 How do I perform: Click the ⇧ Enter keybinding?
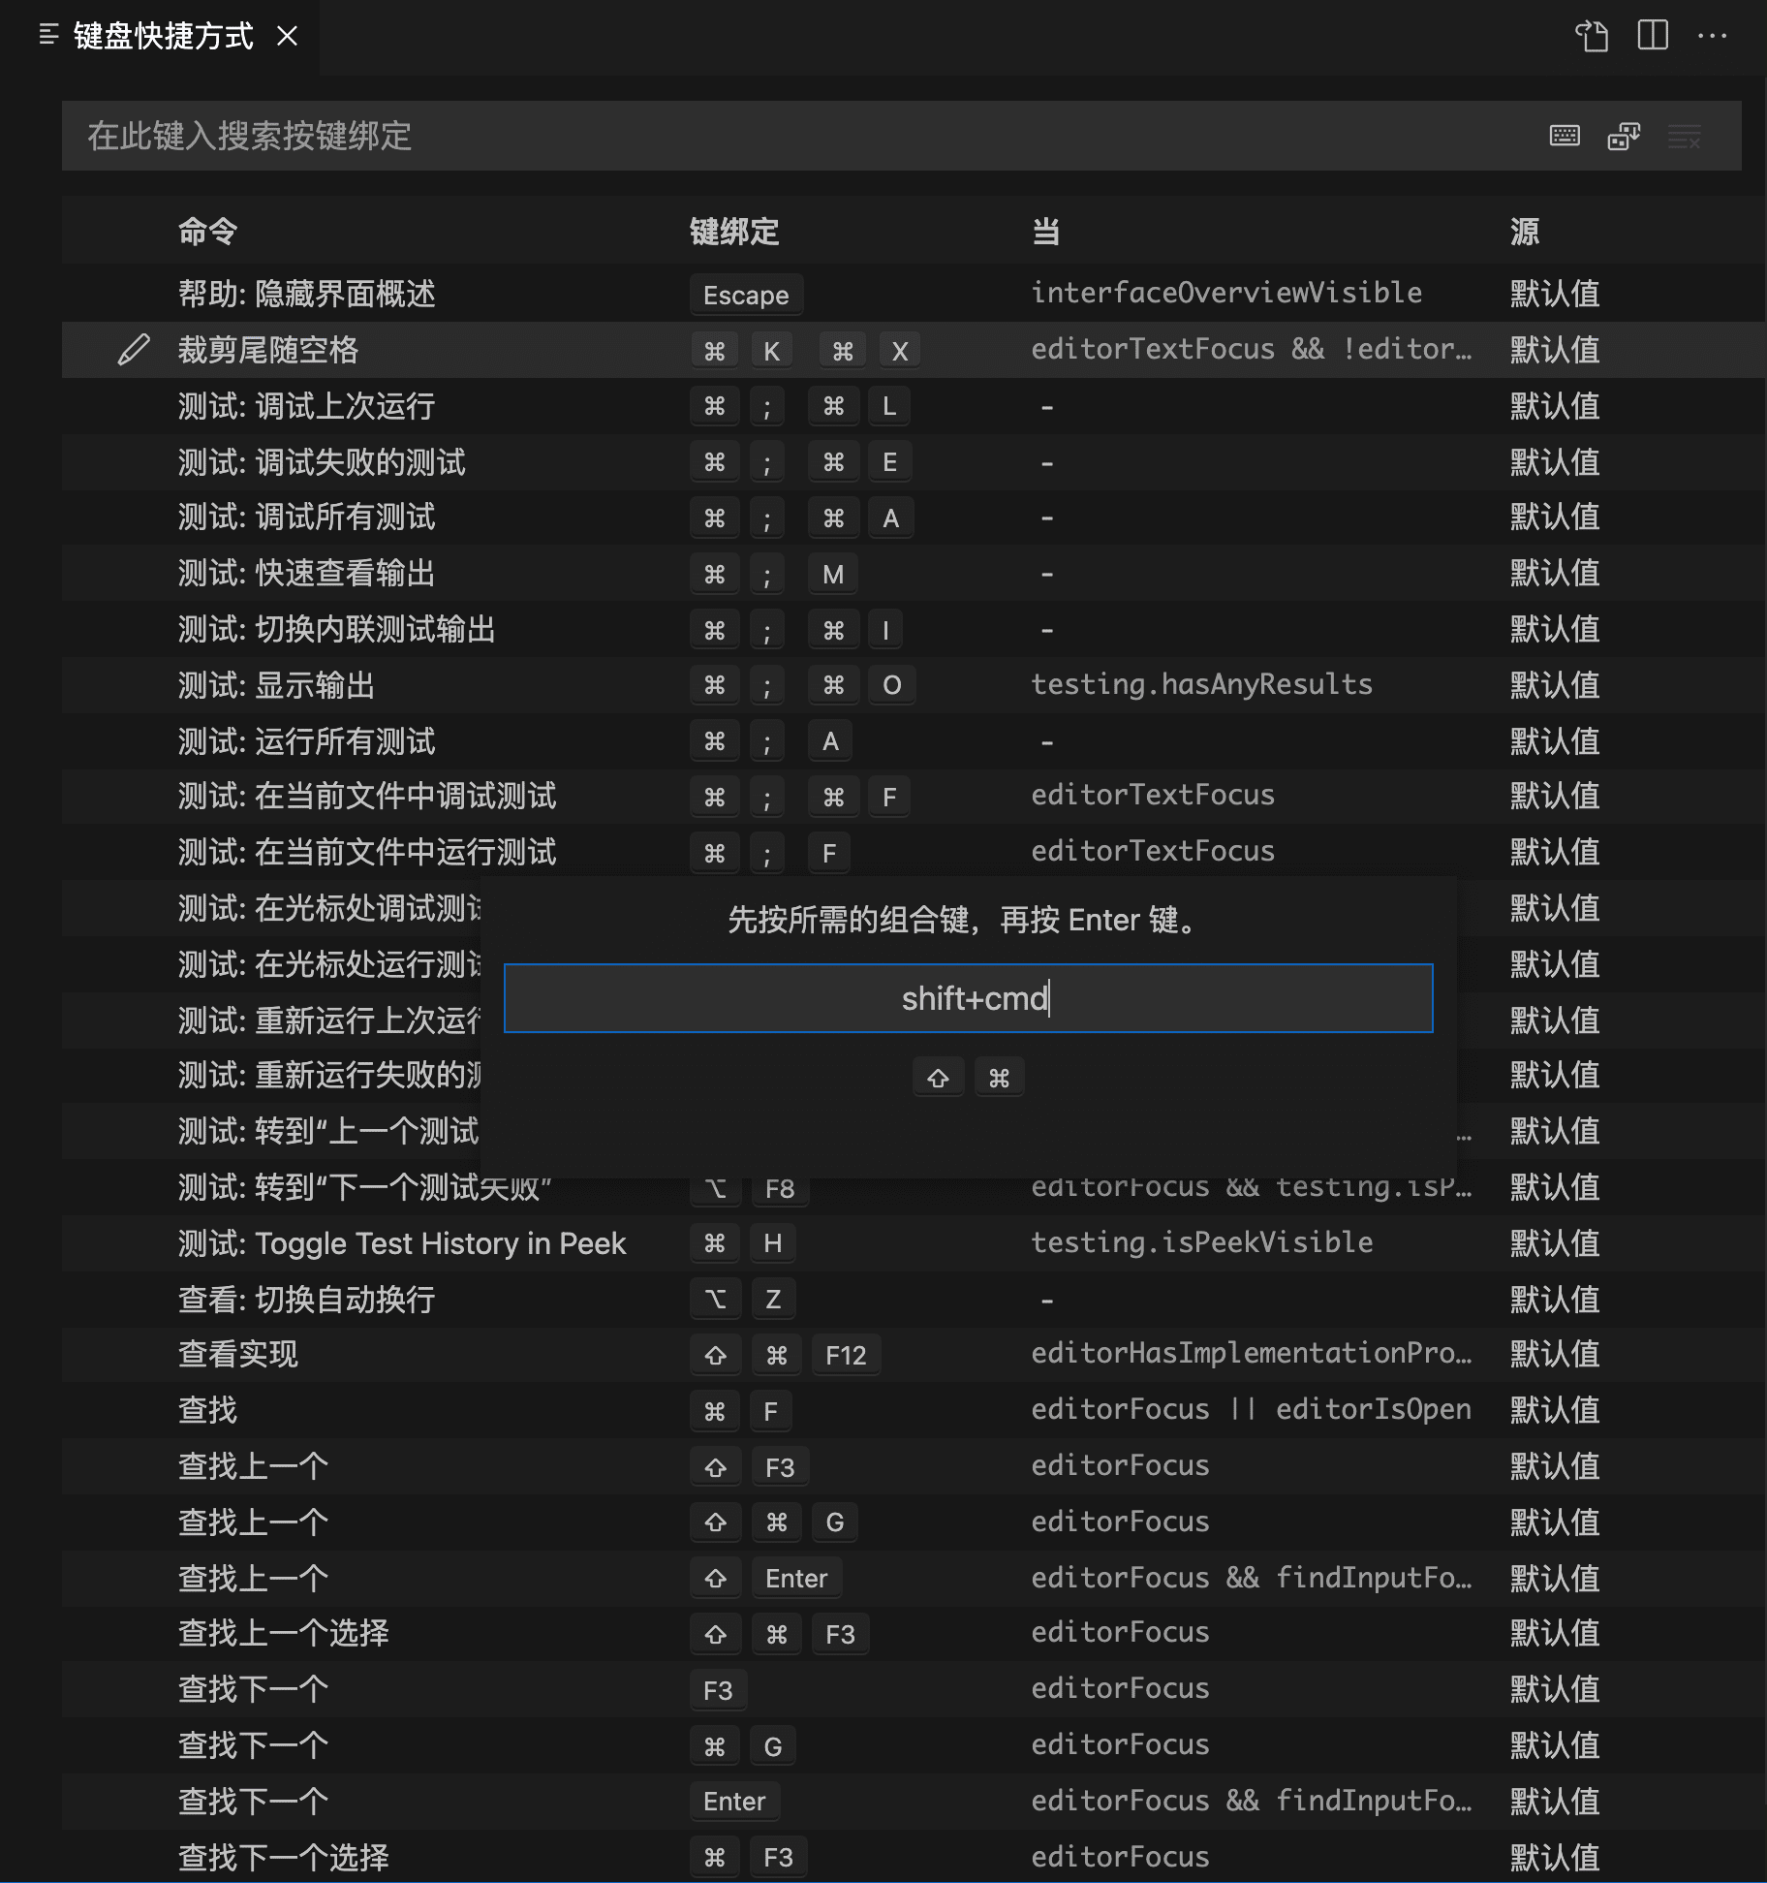765,1579
